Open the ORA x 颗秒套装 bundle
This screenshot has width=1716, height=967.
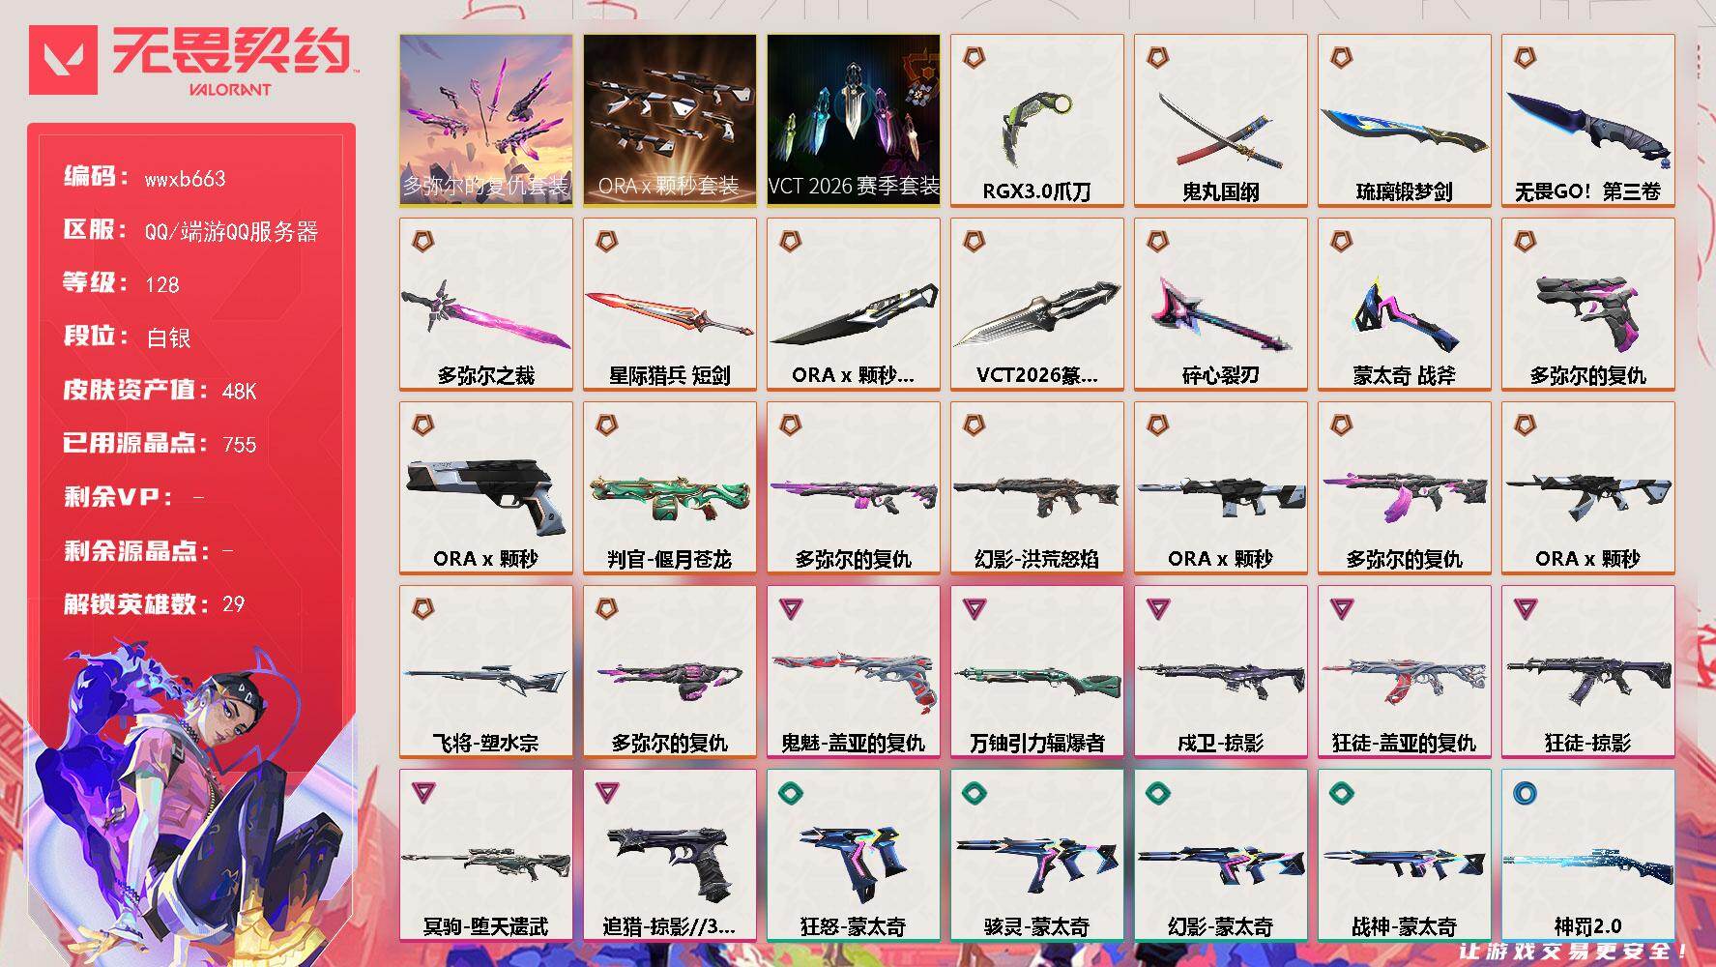669,120
